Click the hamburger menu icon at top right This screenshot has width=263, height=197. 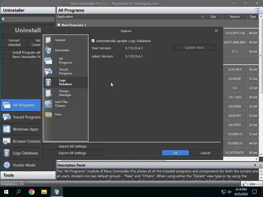pos(257,10)
